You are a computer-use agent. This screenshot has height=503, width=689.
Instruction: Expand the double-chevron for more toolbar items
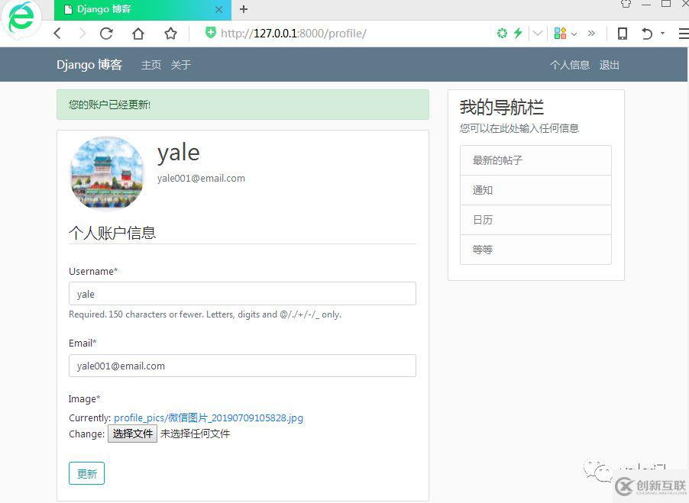(x=591, y=34)
